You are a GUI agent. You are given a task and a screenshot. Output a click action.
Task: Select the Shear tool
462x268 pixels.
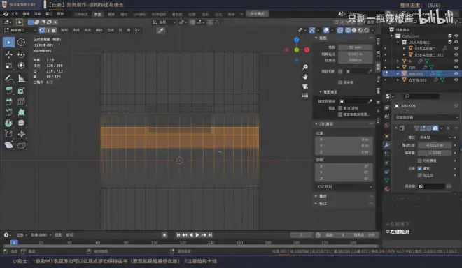point(8,145)
